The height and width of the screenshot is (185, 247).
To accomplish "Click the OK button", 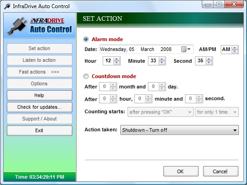I will tap(181, 171).
